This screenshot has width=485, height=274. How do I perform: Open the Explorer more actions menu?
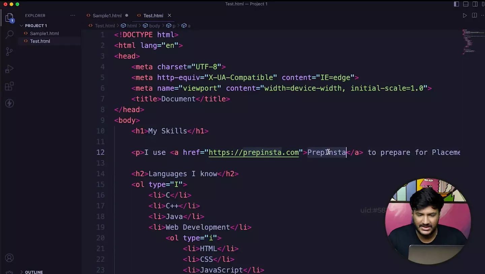point(73,16)
